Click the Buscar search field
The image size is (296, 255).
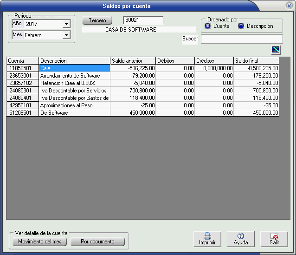pos(241,39)
